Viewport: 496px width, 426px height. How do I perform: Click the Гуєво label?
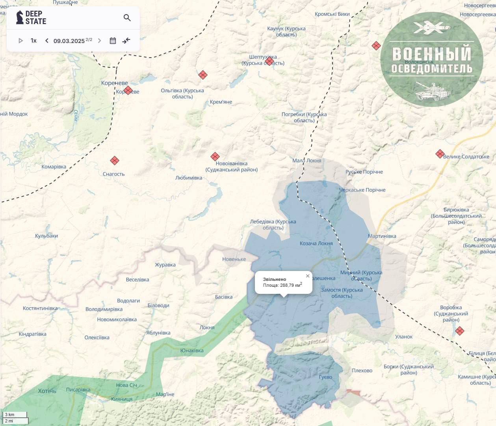[325, 377]
